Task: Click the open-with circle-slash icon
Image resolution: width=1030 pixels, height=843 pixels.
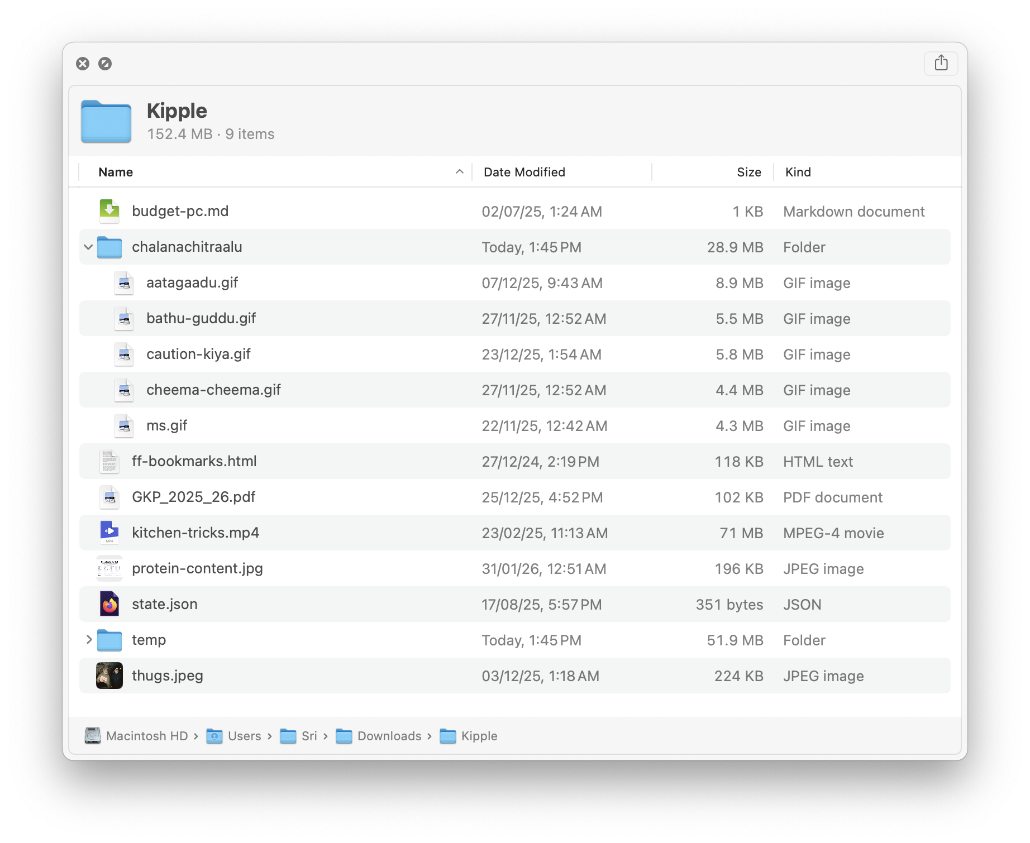Action: click(x=105, y=64)
